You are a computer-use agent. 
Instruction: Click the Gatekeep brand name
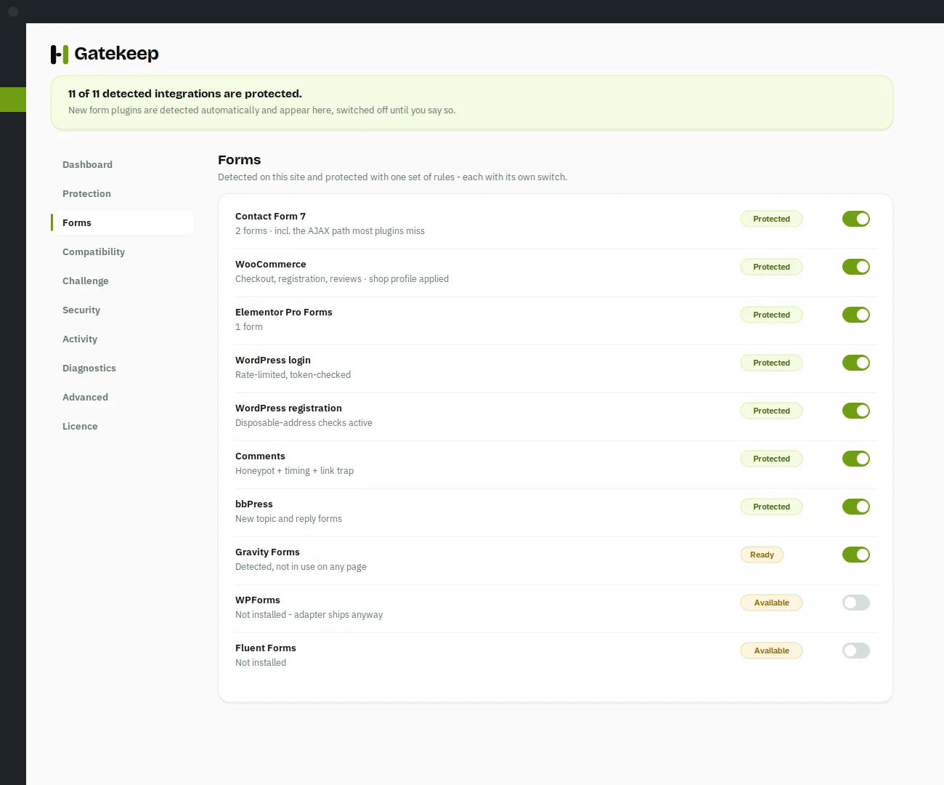coord(116,54)
